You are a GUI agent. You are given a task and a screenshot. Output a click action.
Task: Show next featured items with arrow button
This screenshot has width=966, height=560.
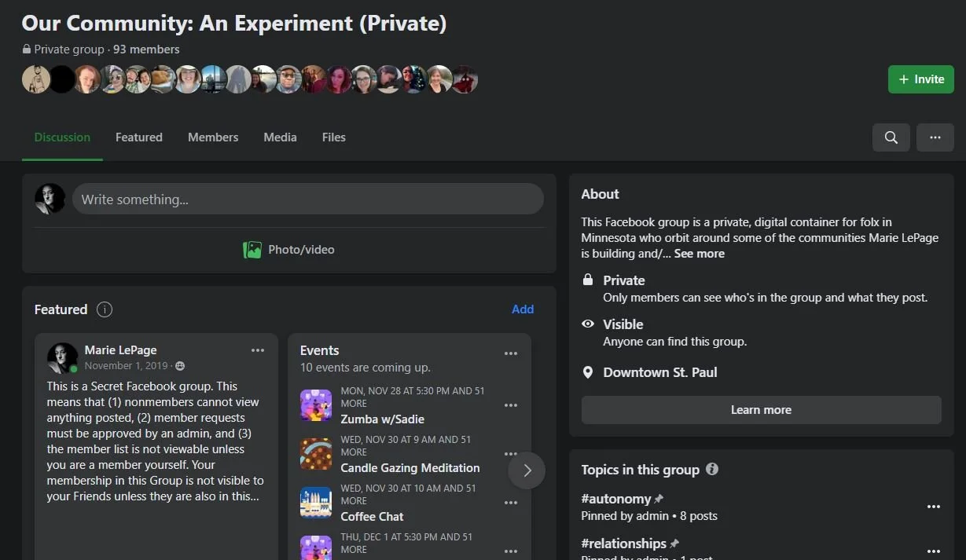527,470
